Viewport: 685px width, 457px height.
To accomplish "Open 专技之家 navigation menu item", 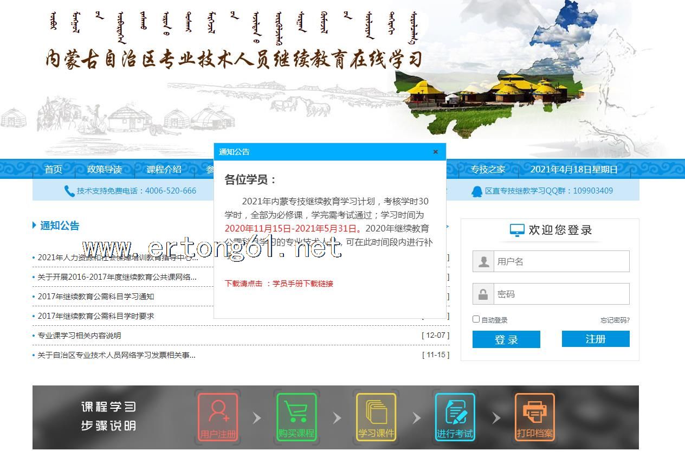I will tap(488, 169).
